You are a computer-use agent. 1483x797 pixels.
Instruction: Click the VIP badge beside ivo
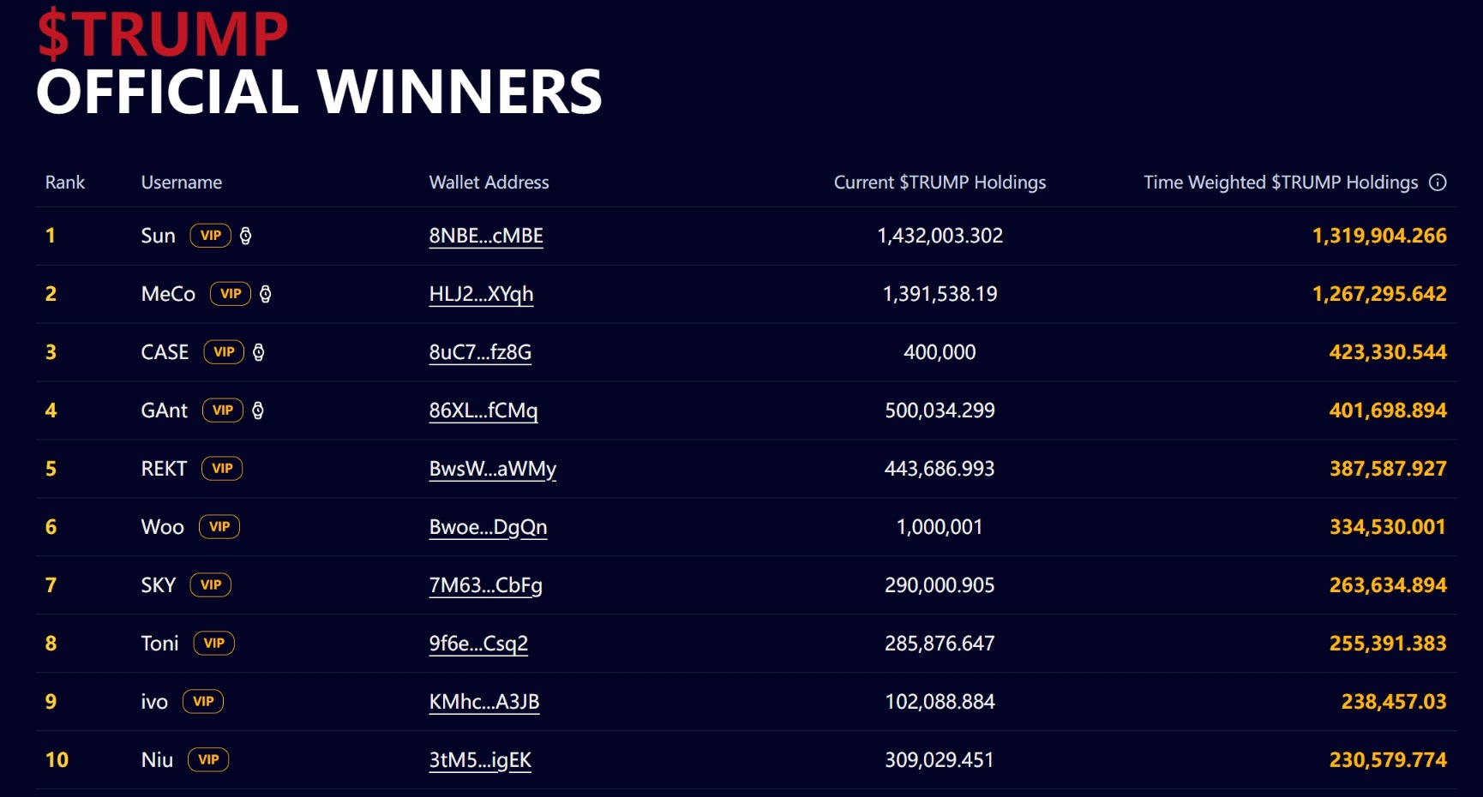(203, 702)
